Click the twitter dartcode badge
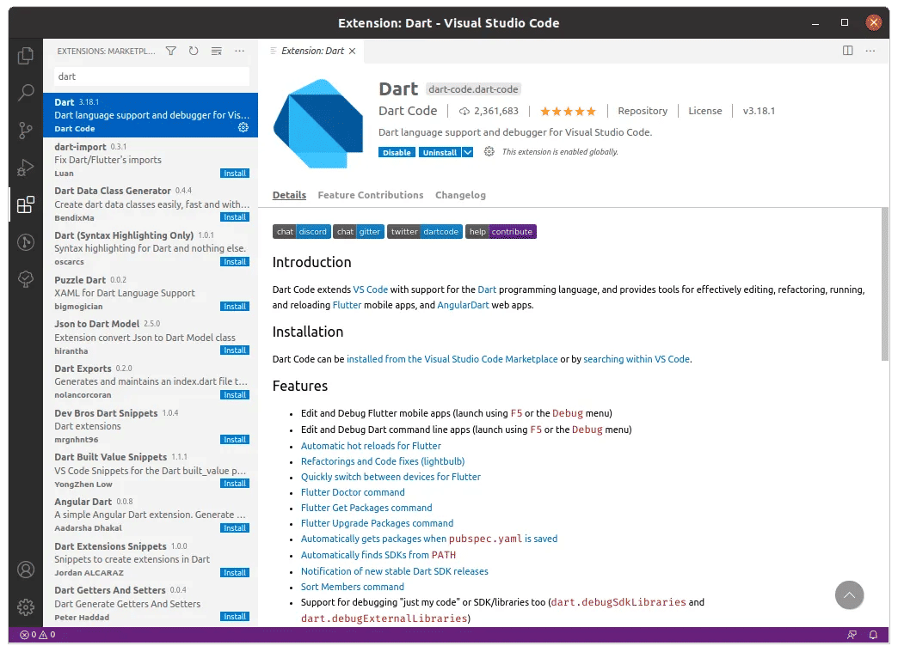 [x=425, y=232]
